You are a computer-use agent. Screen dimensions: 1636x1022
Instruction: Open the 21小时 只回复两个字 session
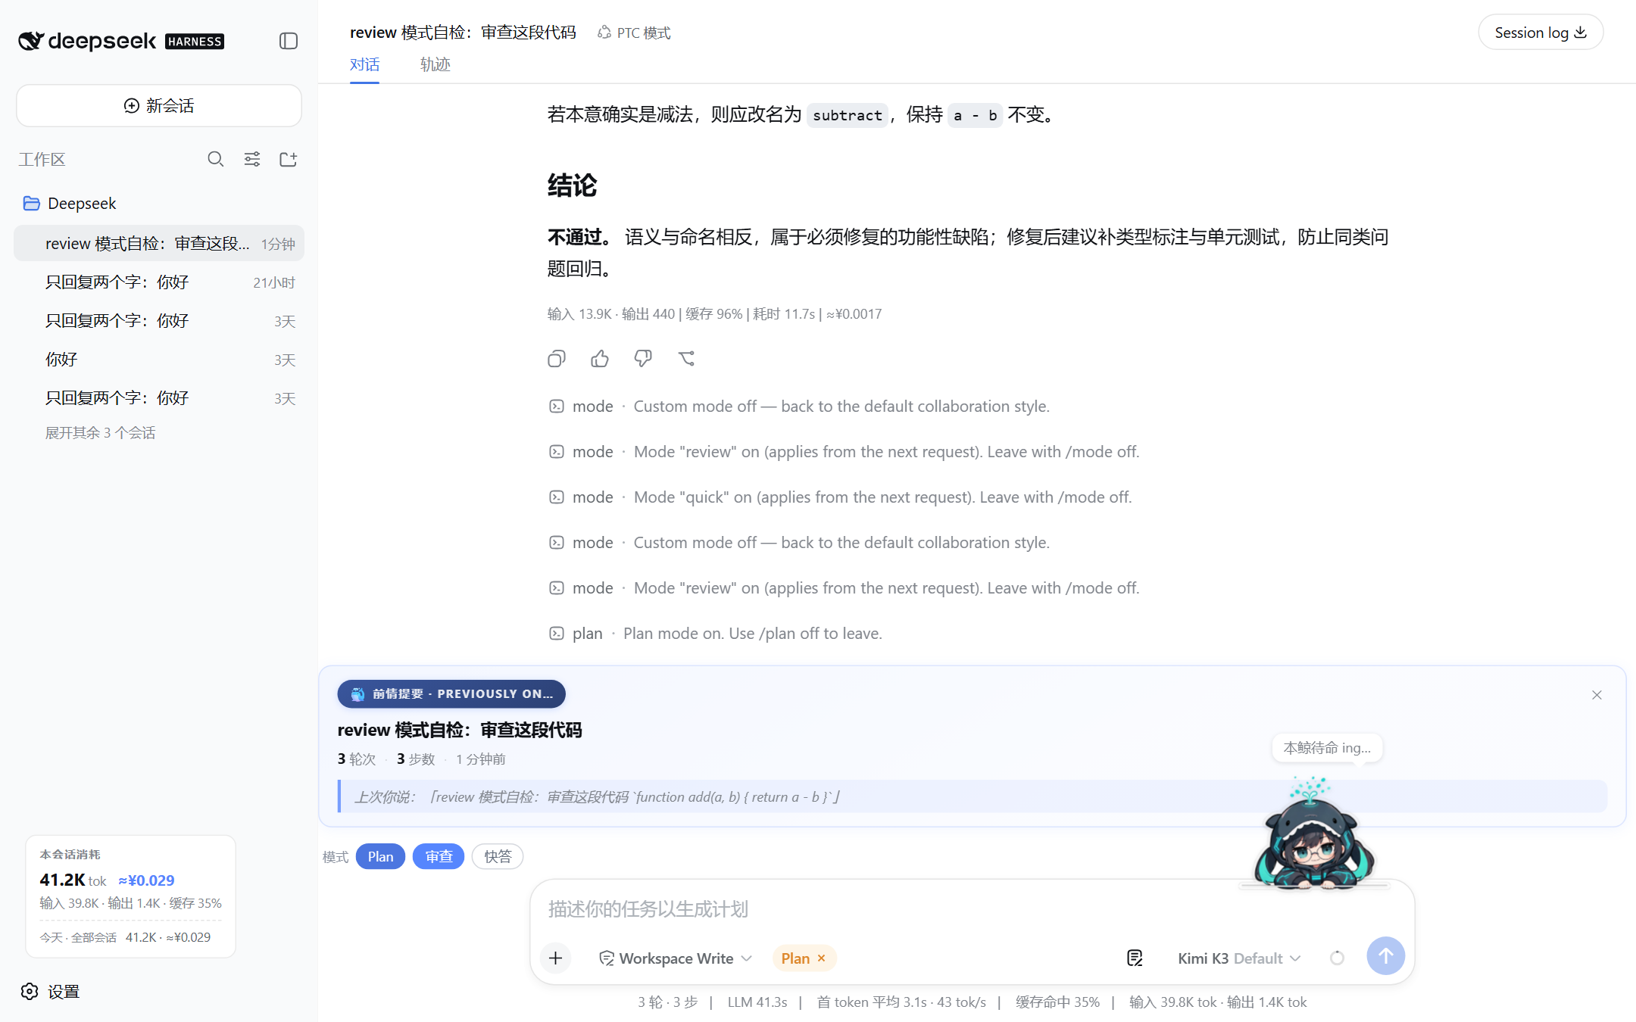click(x=159, y=282)
